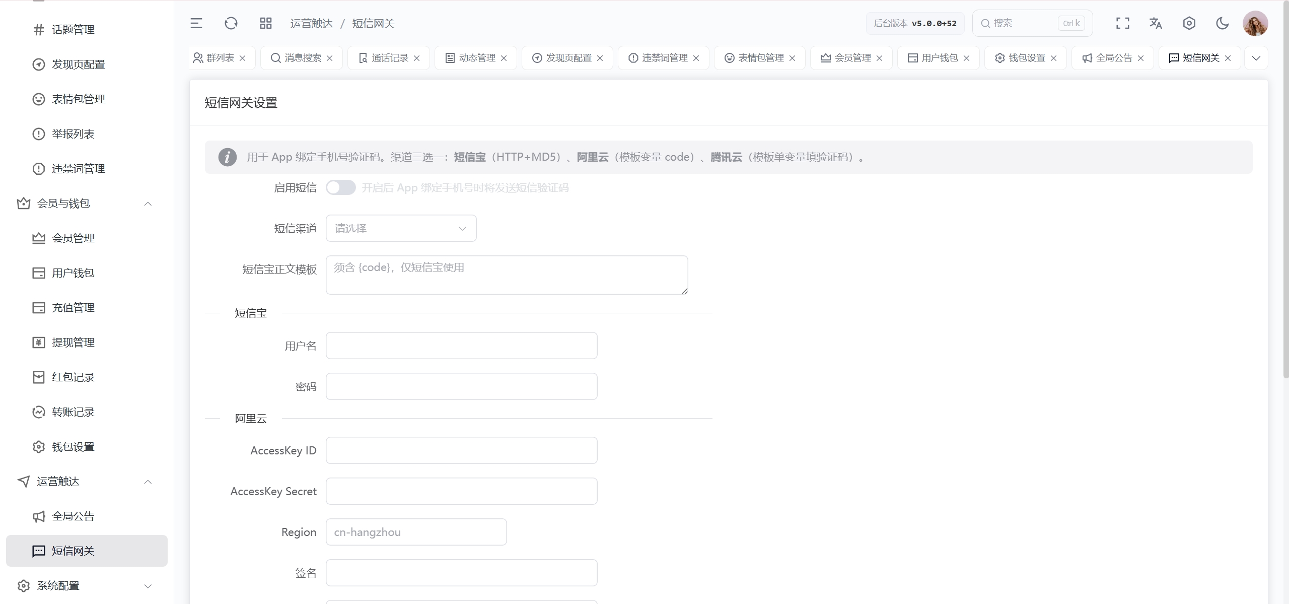Close the 消息搜索 tab
This screenshot has height=604, width=1289.
coord(330,58)
